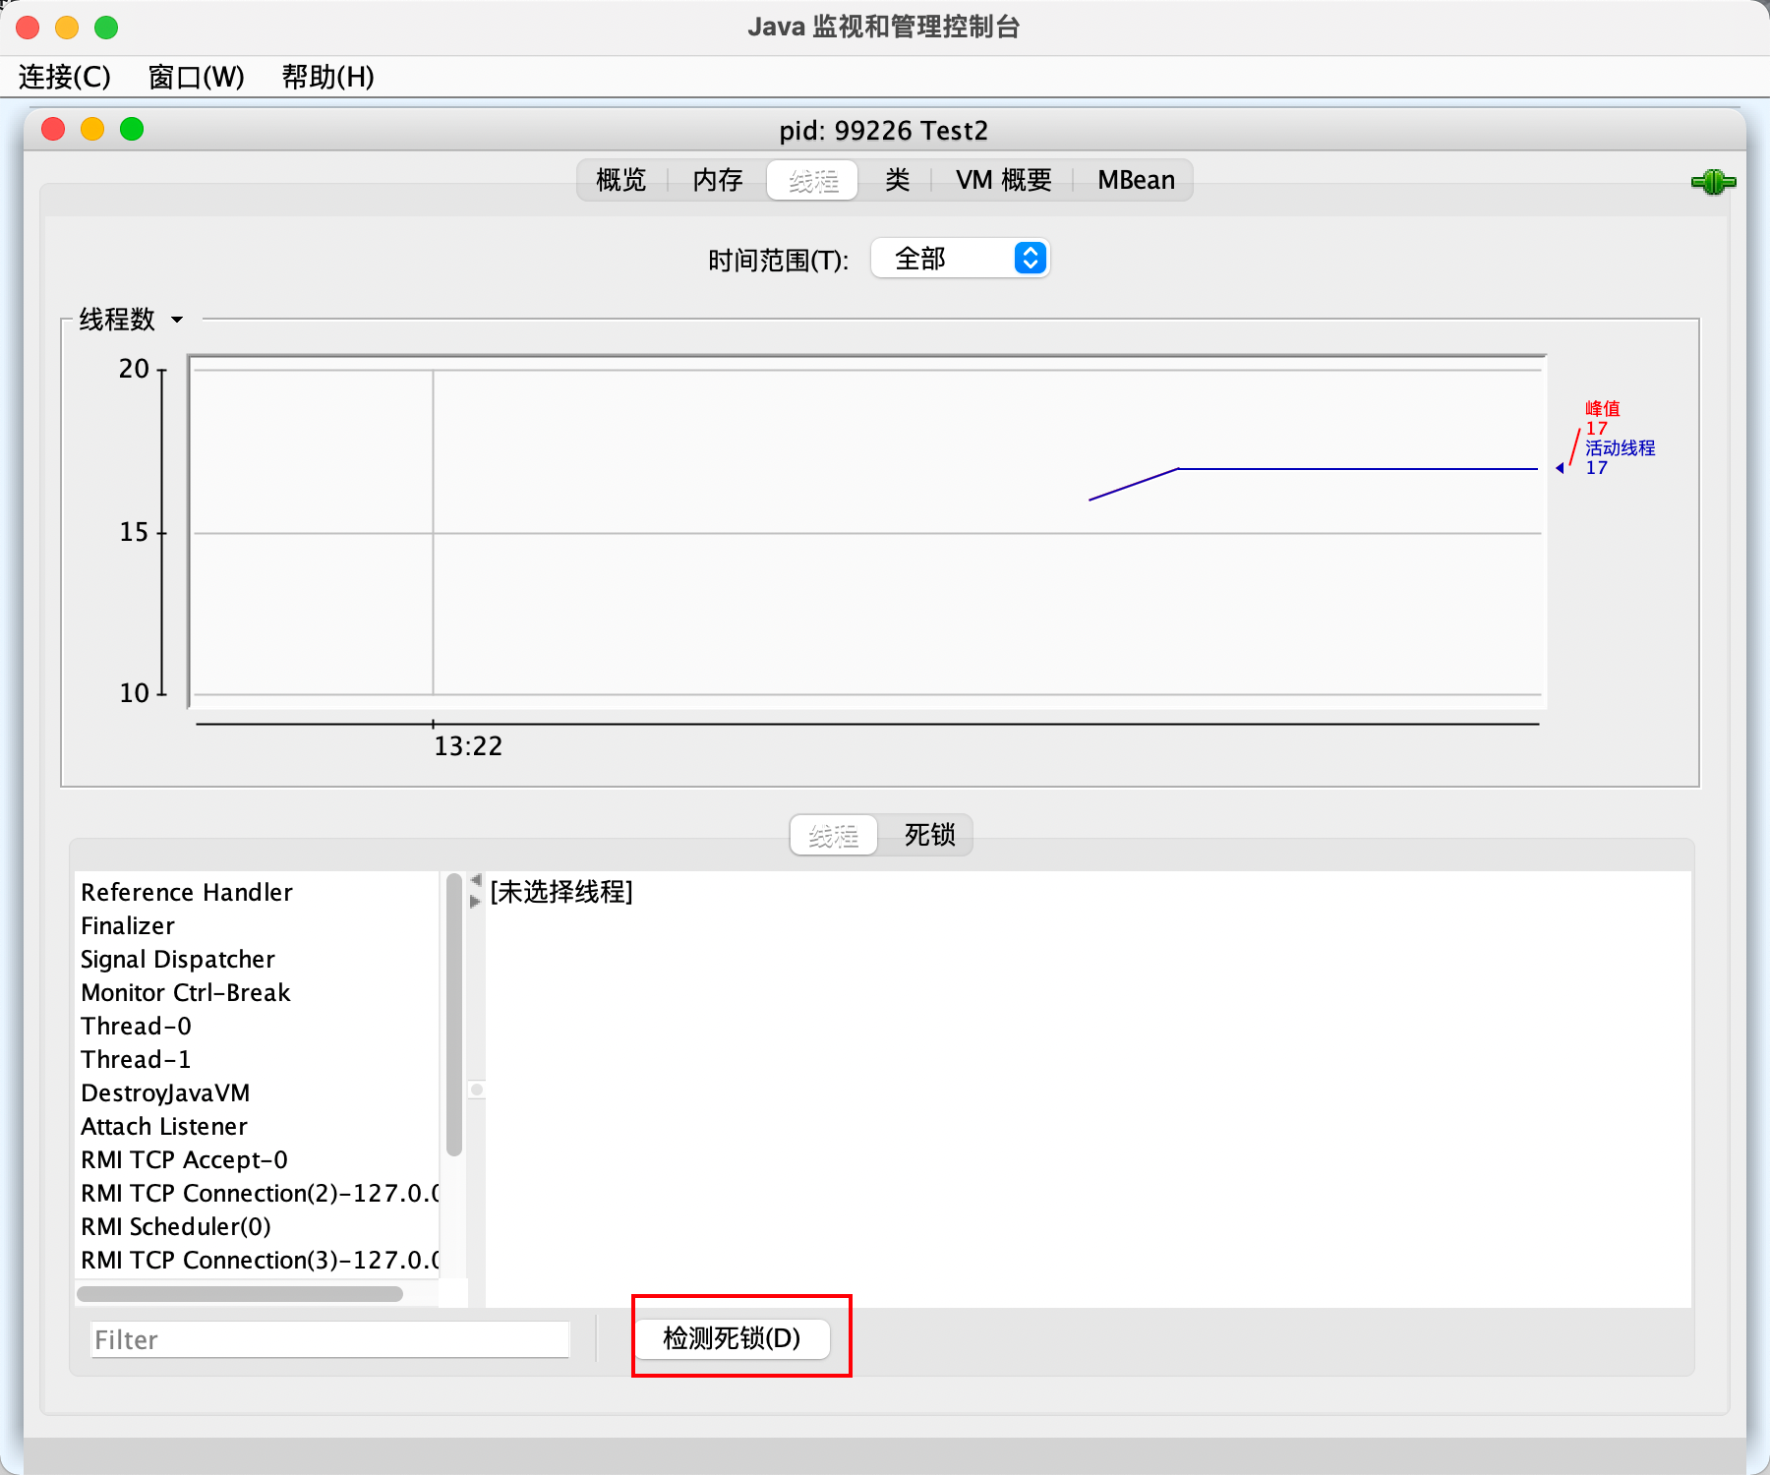Viewport: 1770px width, 1475px height.
Task: Open the 时间范围 全部 dropdown
Action: tap(960, 259)
